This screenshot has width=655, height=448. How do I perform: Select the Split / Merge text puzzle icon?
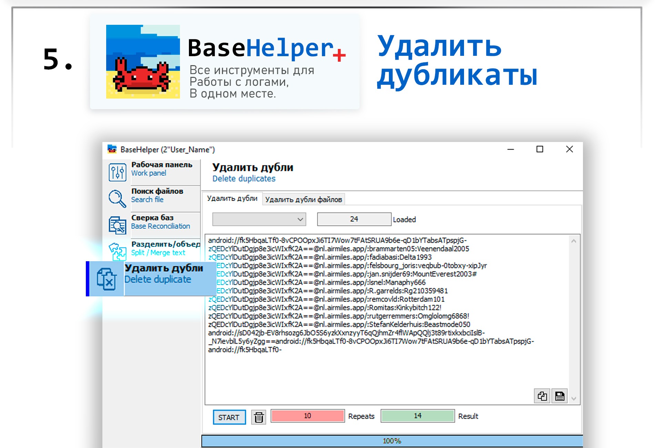click(x=117, y=252)
